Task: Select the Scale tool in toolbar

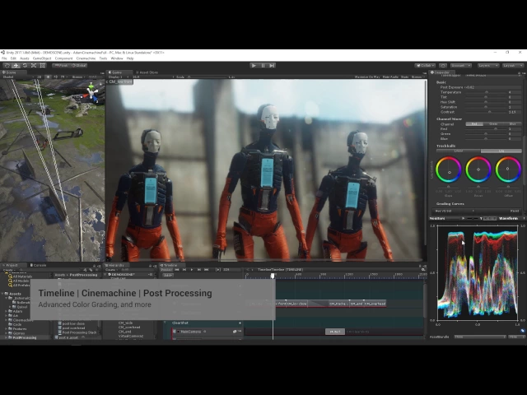Action: (34, 66)
